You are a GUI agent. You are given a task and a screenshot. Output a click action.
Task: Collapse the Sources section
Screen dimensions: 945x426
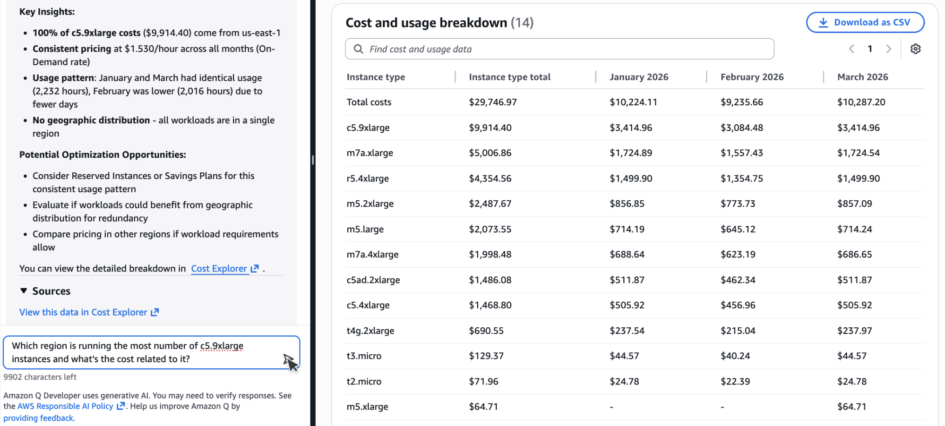(24, 290)
